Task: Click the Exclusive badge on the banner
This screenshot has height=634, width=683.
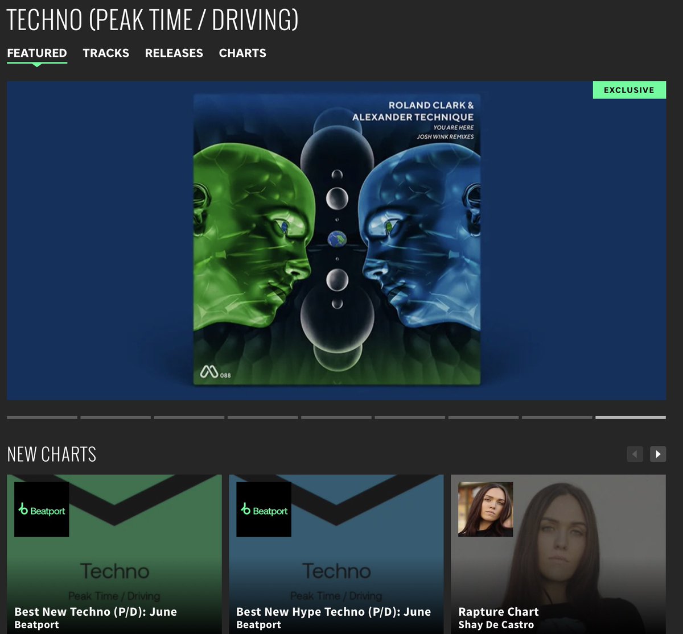Action: (x=629, y=90)
